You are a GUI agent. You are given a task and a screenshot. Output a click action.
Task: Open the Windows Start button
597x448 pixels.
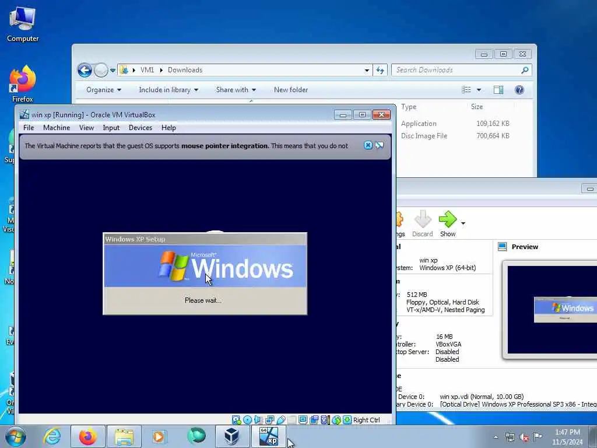pyautogui.click(x=16, y=436)
